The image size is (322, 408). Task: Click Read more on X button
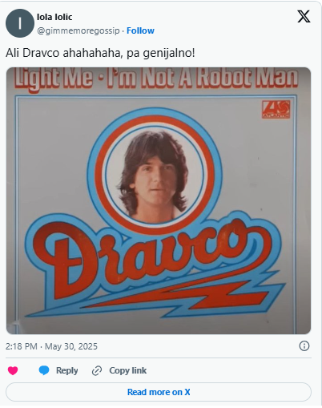point(159,392)
